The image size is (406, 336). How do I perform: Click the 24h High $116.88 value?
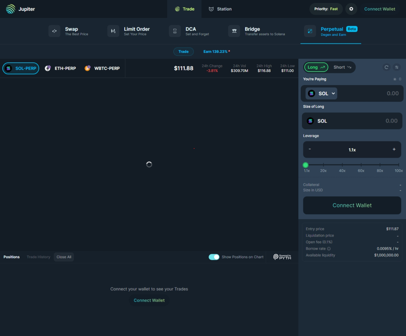[264, 71]
